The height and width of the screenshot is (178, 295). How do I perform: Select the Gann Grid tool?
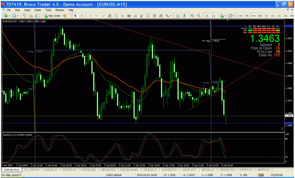pos(154,16)
